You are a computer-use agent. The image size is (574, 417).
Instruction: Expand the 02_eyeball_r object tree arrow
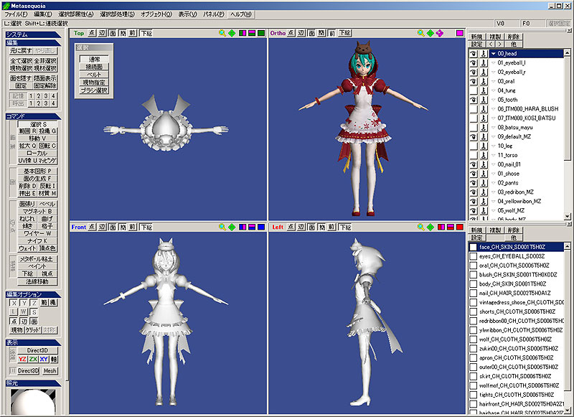click(x=493, y=72)
